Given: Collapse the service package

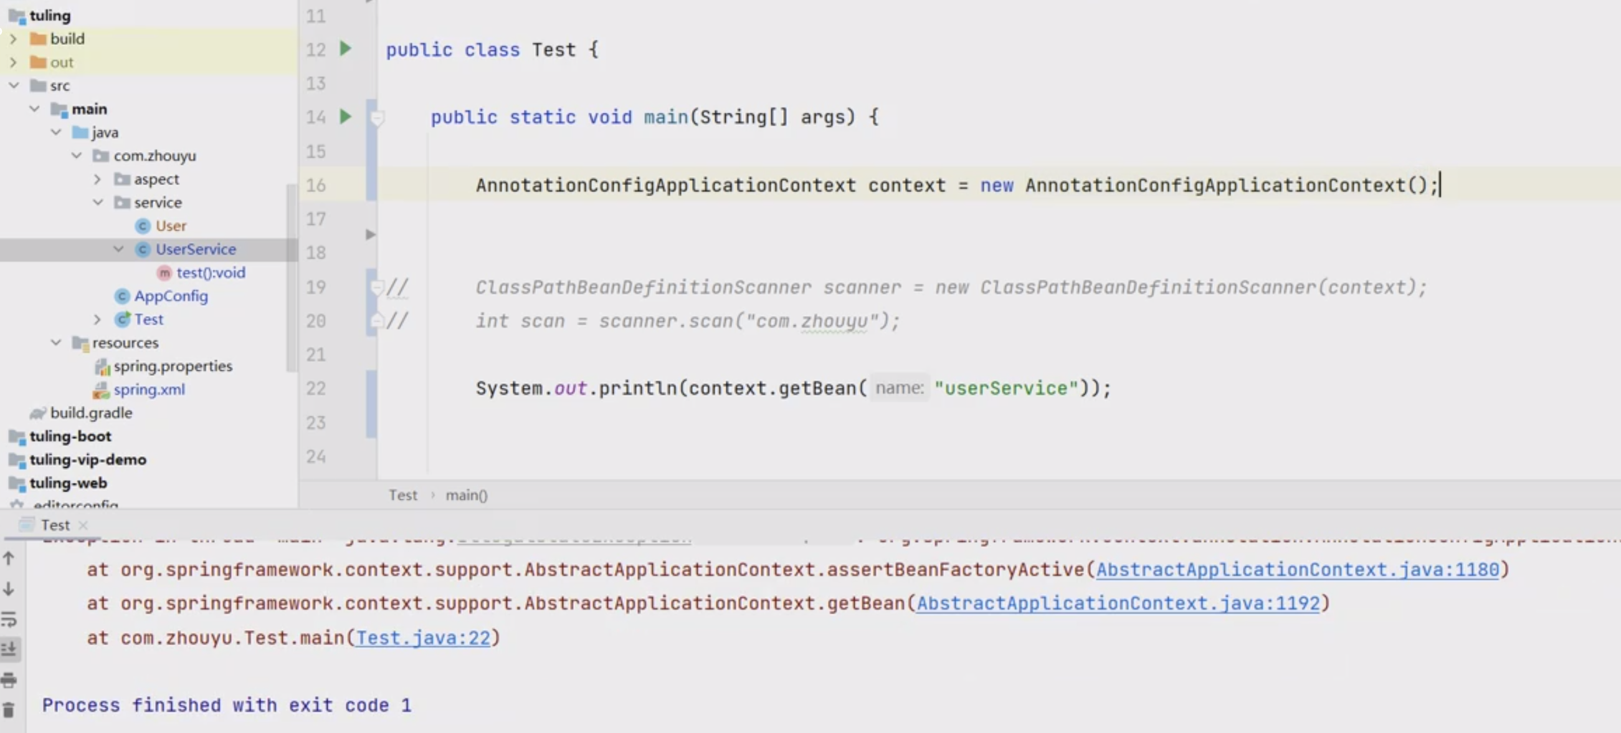Looking at the screenshot, I should [x=98, y=202].
